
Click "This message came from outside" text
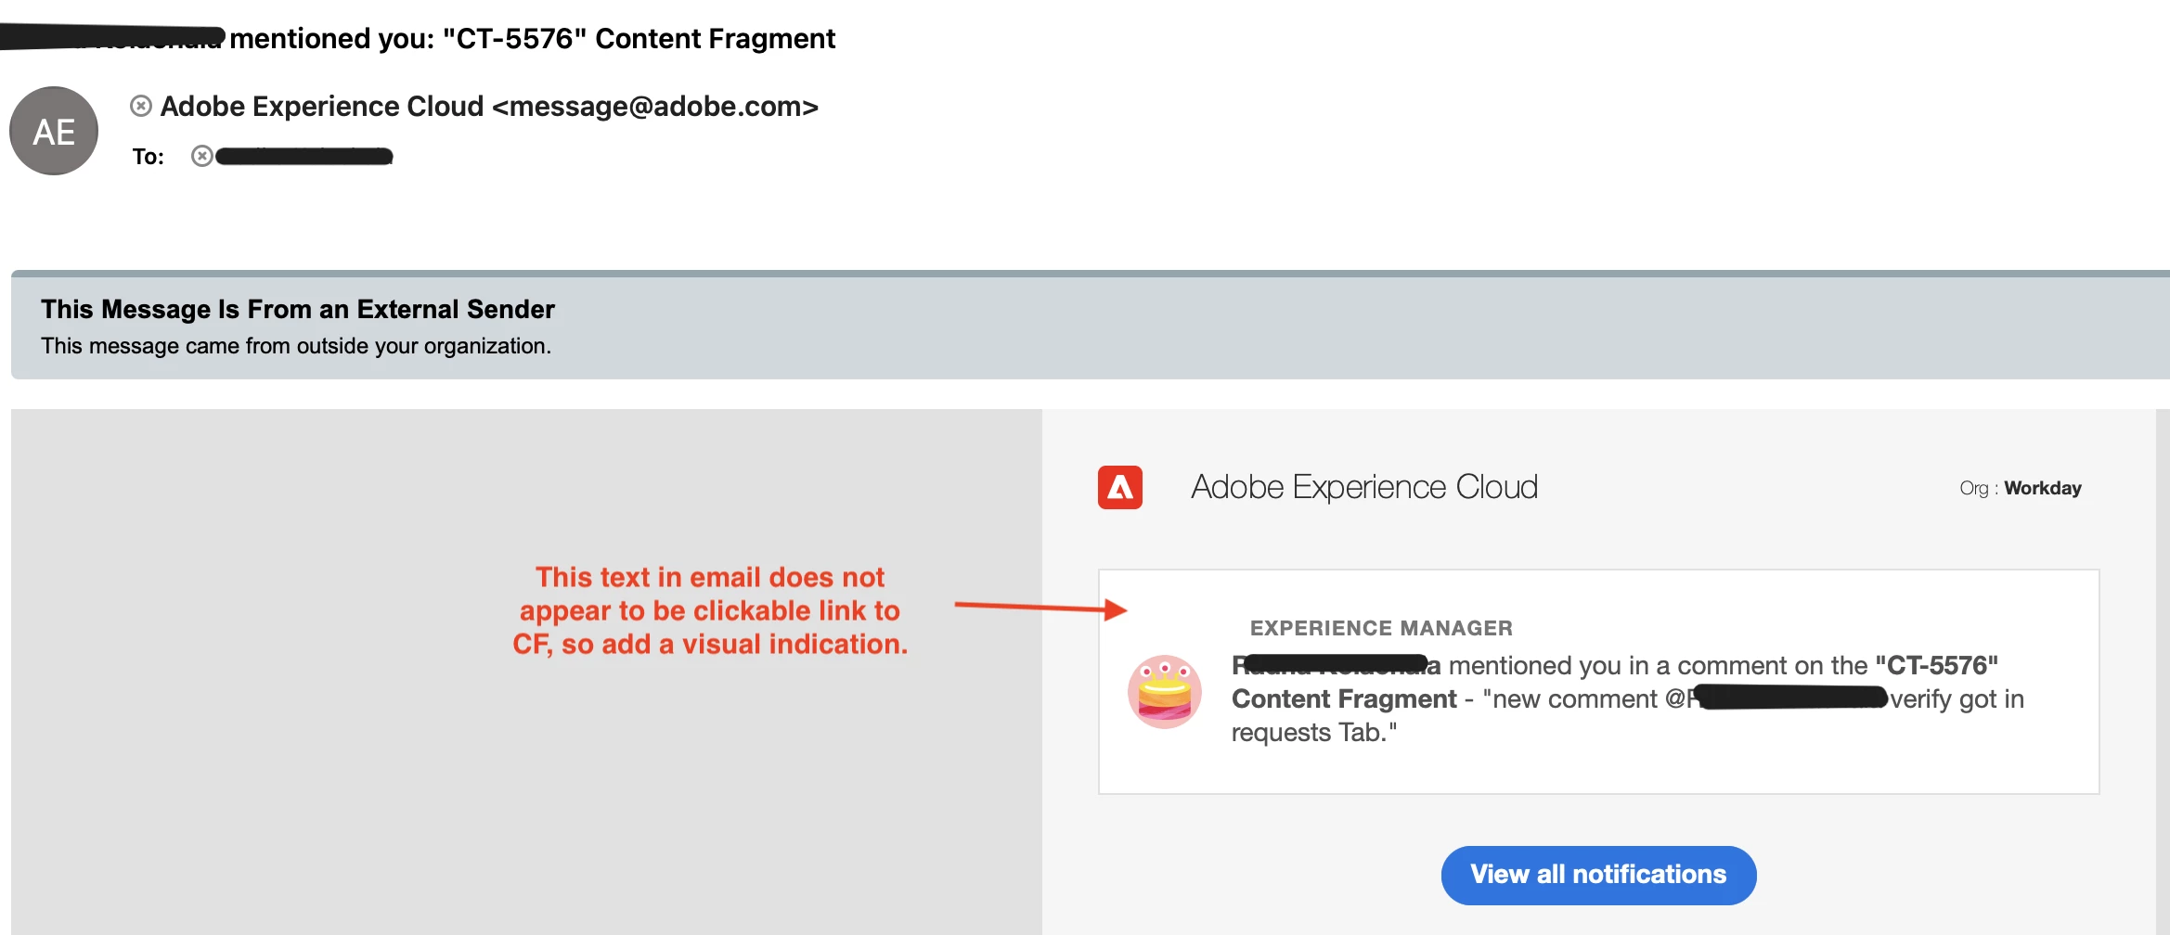(296, 346)
